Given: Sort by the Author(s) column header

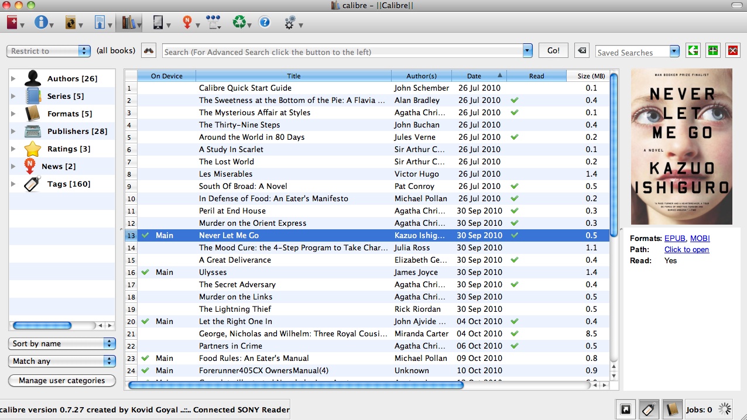Looking at the screenshot, I should pyautogui.click(x=422, y=76).
